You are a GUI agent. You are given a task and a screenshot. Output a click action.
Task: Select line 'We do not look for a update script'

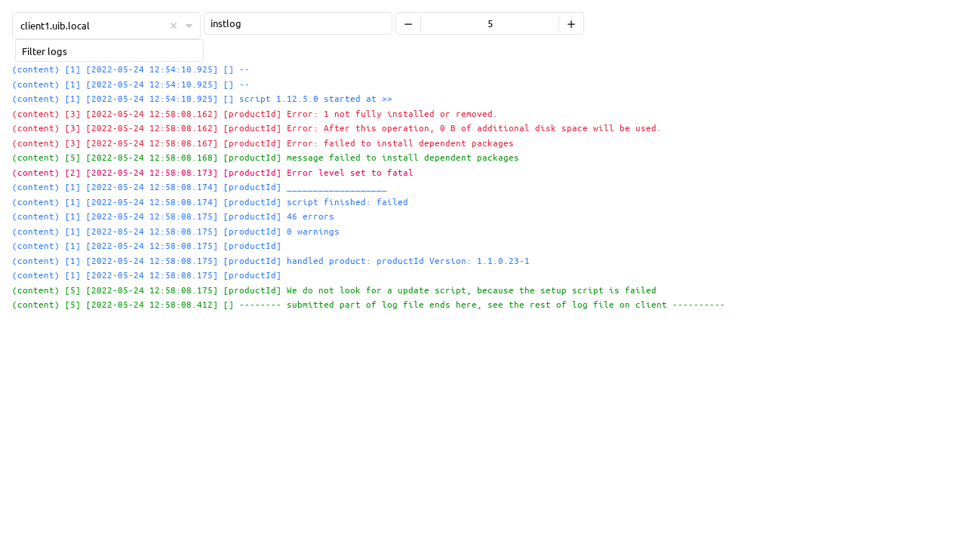[x=334, y=290]
